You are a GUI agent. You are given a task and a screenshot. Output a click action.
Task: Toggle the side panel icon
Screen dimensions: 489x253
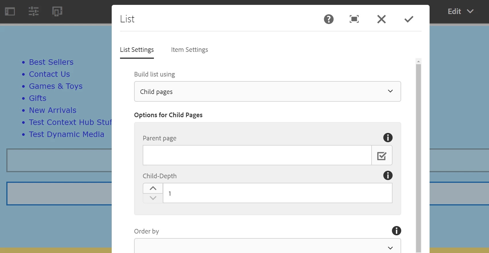10,11
